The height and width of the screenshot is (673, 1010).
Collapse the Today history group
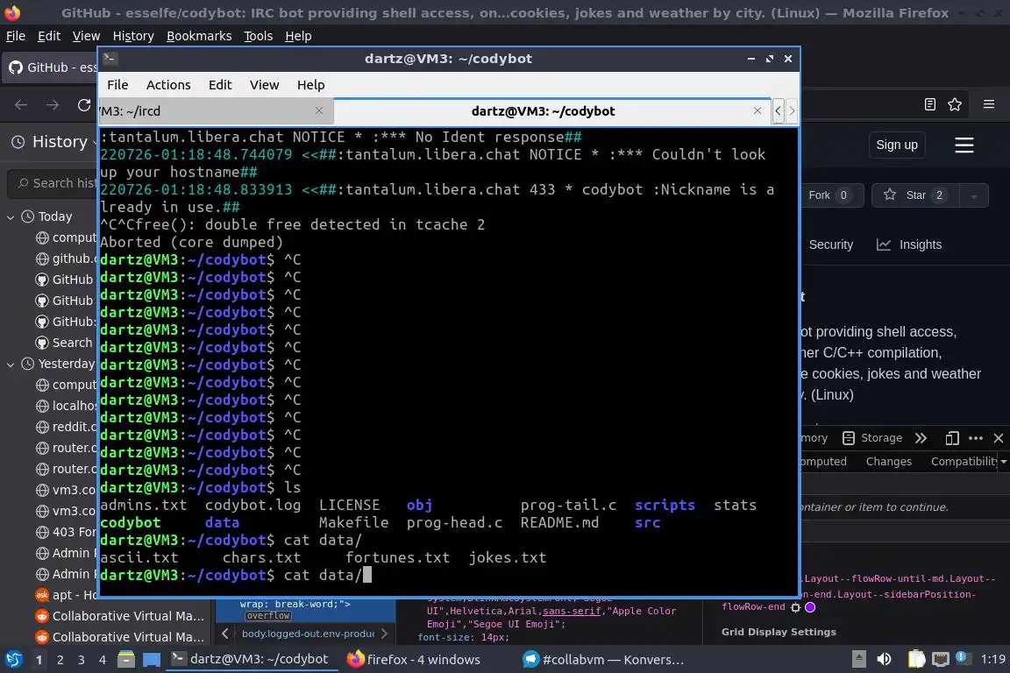pyautogui.click(x=11, y=217)
